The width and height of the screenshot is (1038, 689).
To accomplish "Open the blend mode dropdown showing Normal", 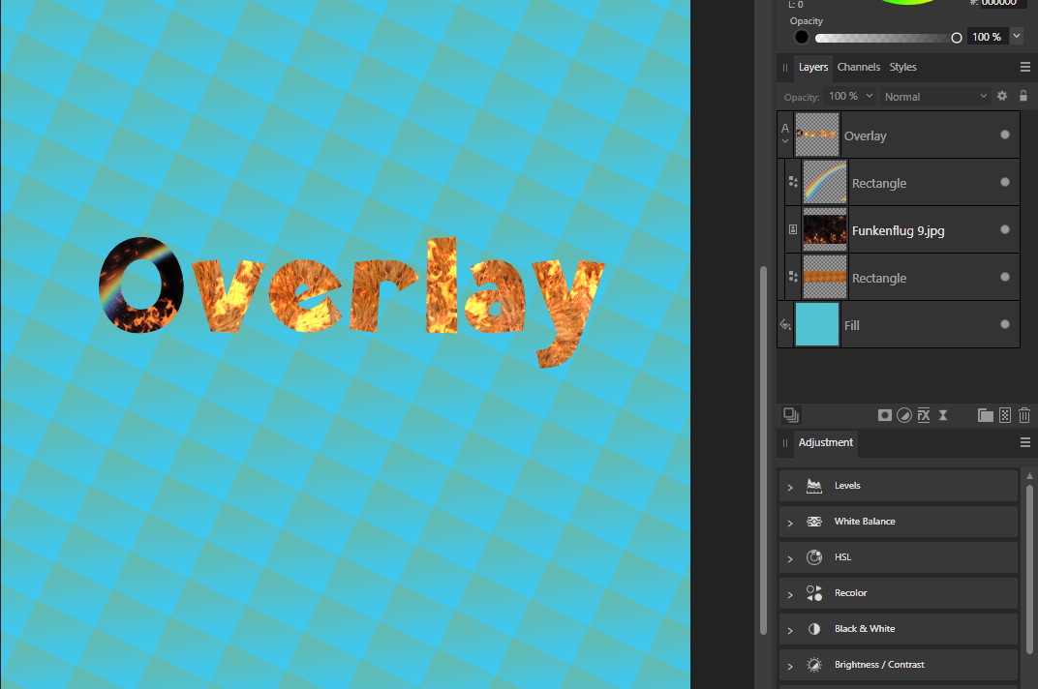I will tap(932, 96).
